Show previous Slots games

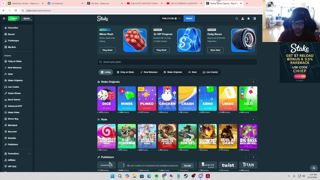tap(246, 119)
